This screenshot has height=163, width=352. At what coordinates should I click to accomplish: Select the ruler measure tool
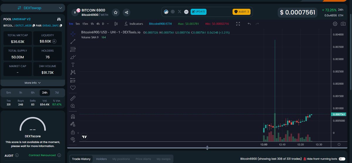pyautogui.click(x=73, y=98)
